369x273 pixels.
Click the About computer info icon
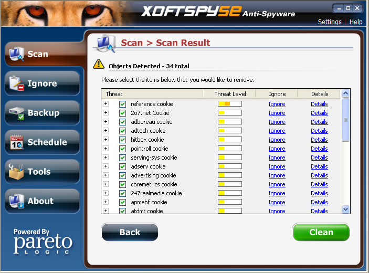(x=16, y=201)
